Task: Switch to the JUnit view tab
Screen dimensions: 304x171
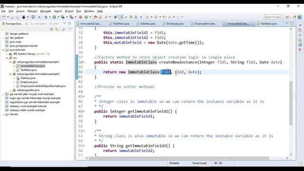Action: point(54,24)
